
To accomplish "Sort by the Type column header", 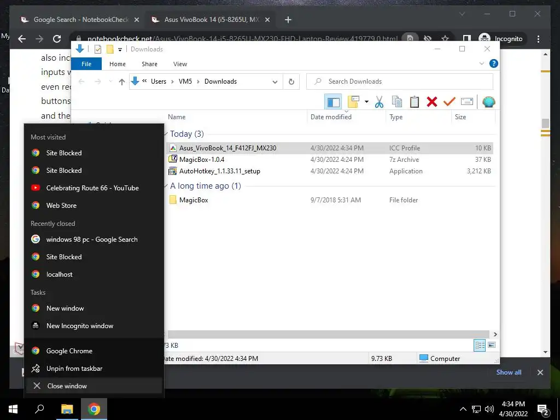I will (418, 117).
